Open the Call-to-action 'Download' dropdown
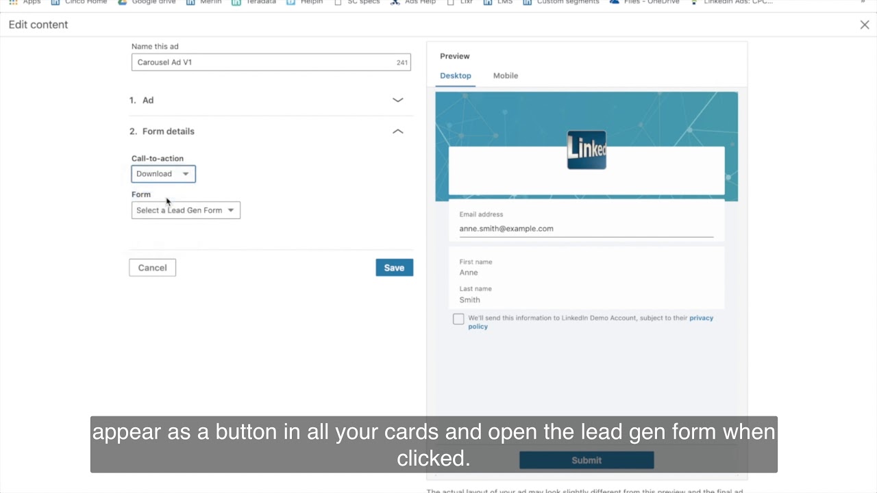Image resolution: width=877 pixels, height=493 pixels. coord(163,174)
